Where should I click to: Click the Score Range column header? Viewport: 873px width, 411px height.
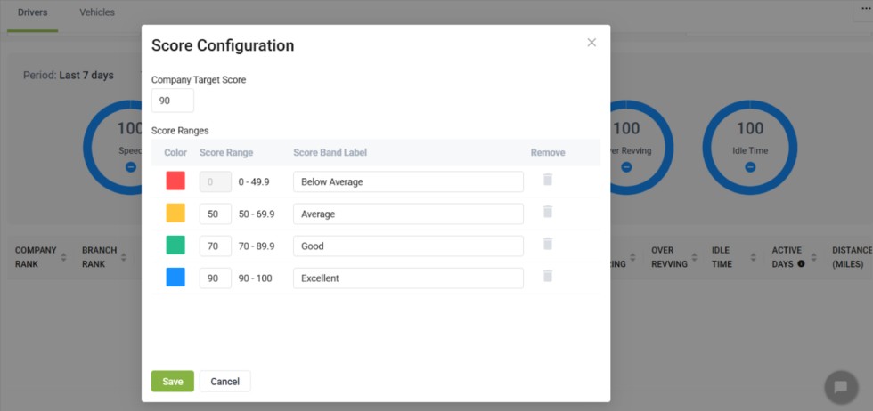[x=226, y=152]
